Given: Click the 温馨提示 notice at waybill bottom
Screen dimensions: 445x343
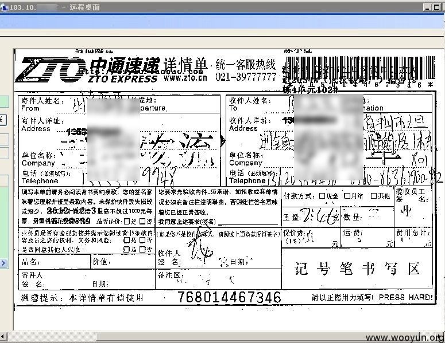Looking at the screenshot, I should (82, 298).
